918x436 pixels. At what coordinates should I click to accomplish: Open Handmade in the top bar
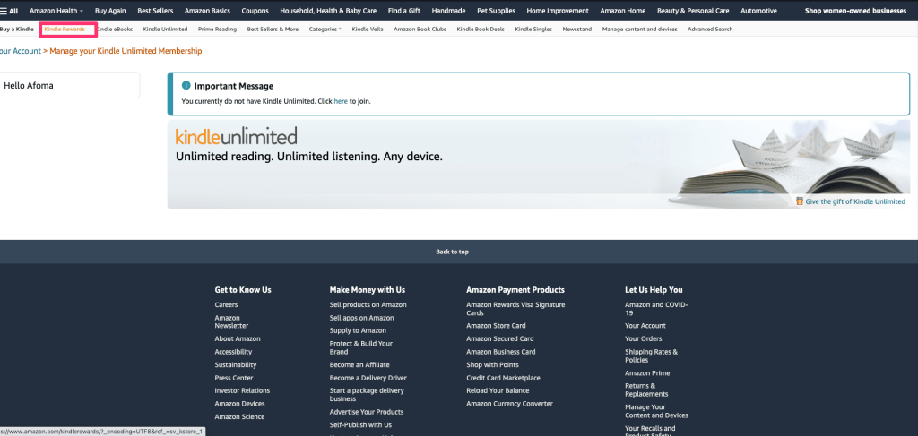[x=449, y=11]
